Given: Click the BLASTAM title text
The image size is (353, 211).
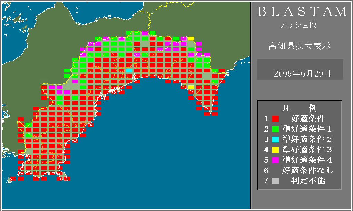Looking at the screenshot, I should click(302, 12).
